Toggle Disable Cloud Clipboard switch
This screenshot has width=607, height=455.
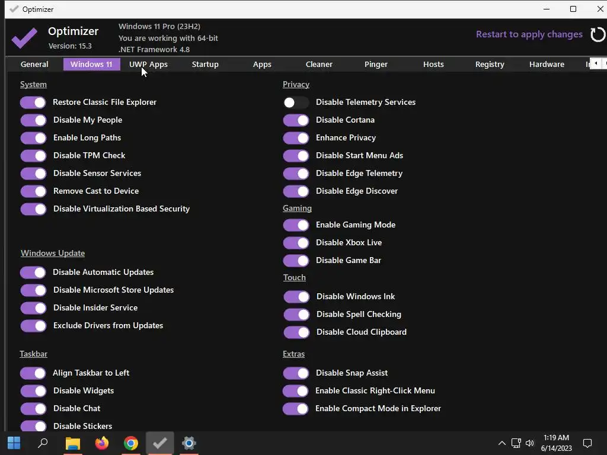(296, 332)
